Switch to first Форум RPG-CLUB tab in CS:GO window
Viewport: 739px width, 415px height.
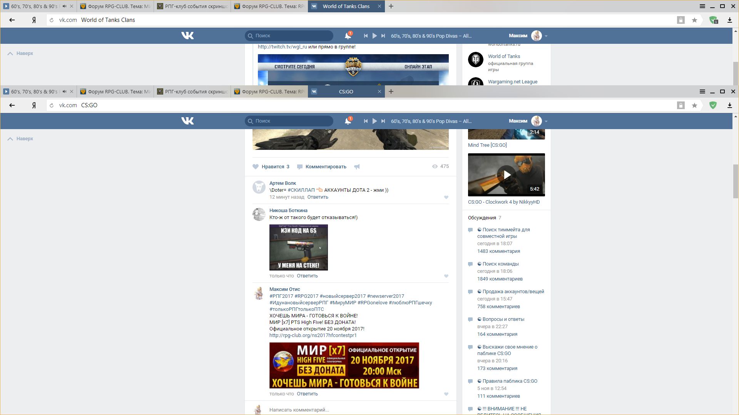click(x=115, y=91)
